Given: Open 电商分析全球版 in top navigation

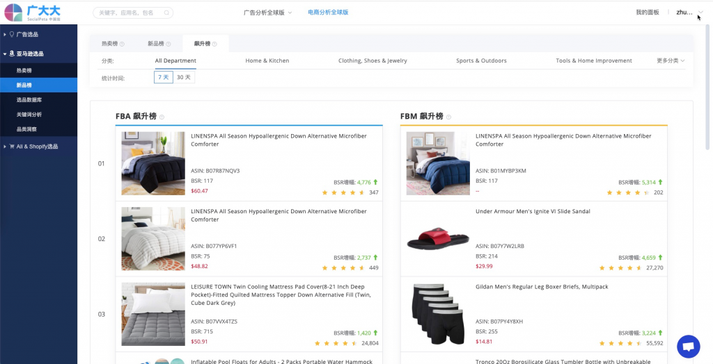Looking at the screenshot, I should pyautogui.click(x=328, y=13).
